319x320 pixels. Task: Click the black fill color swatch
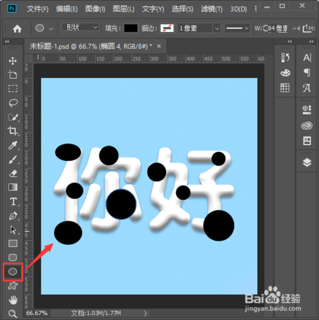pos(131,28)
